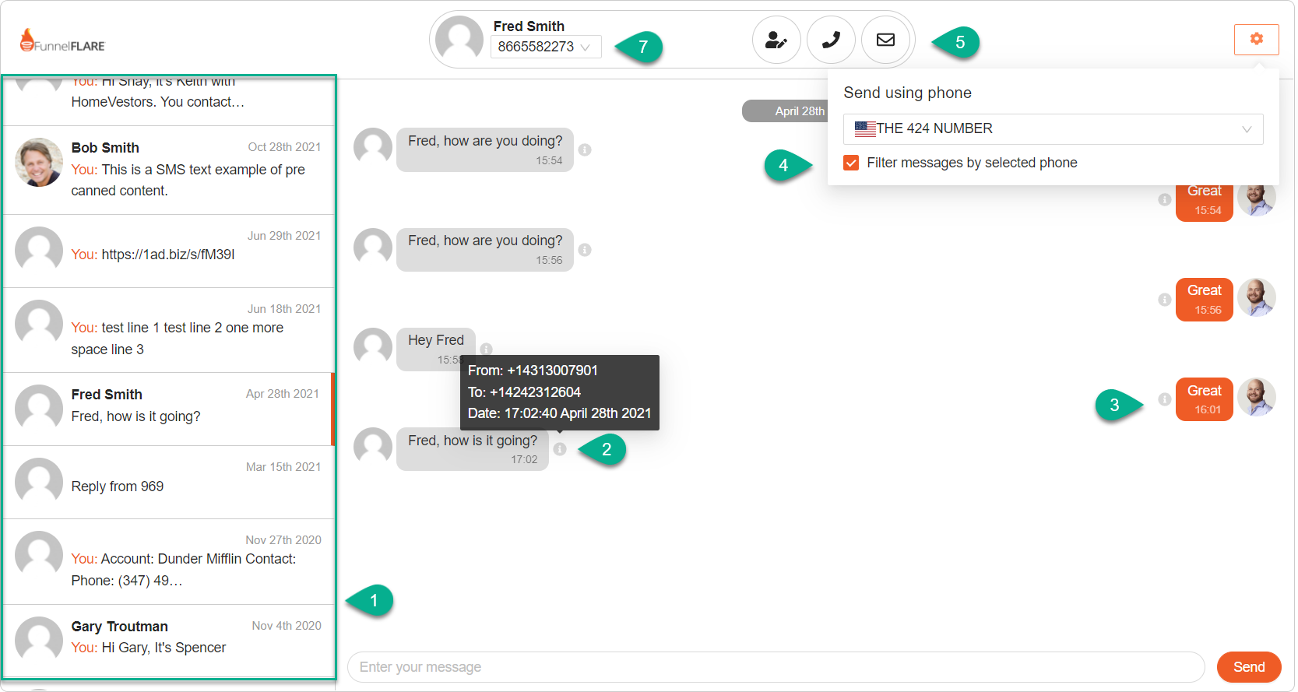This screenshot has height=692, width=1298.
Task: Open the orange gear settings button
Action: tap(1256, 39)
